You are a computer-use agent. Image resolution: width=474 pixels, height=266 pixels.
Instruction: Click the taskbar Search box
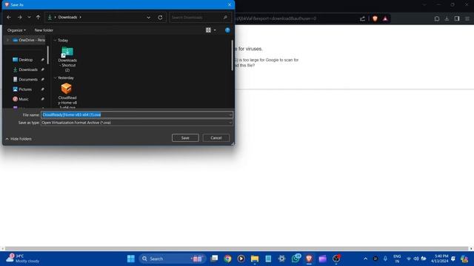173,259
